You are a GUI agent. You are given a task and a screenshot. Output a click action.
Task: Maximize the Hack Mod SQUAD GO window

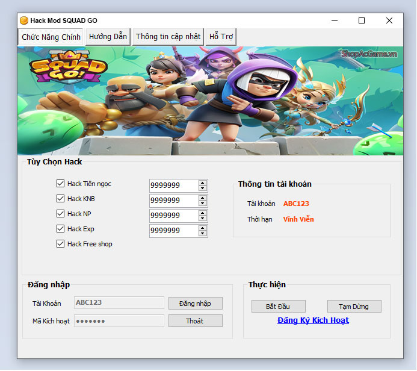362,20
